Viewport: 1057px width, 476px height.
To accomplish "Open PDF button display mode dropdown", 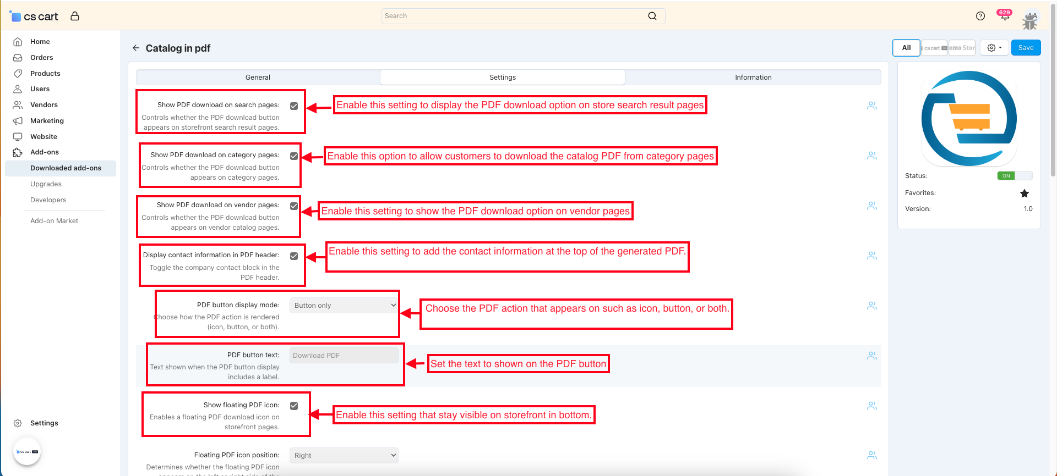I will pyautogui.click(x=344, y=306).
